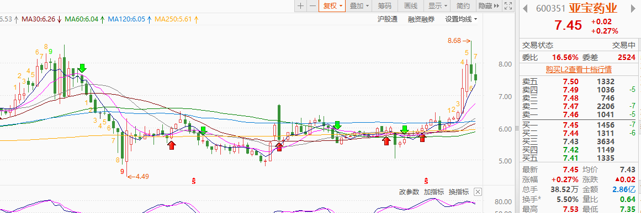
Task: Click 总手 value 38.52万
Action: (565, 189)
